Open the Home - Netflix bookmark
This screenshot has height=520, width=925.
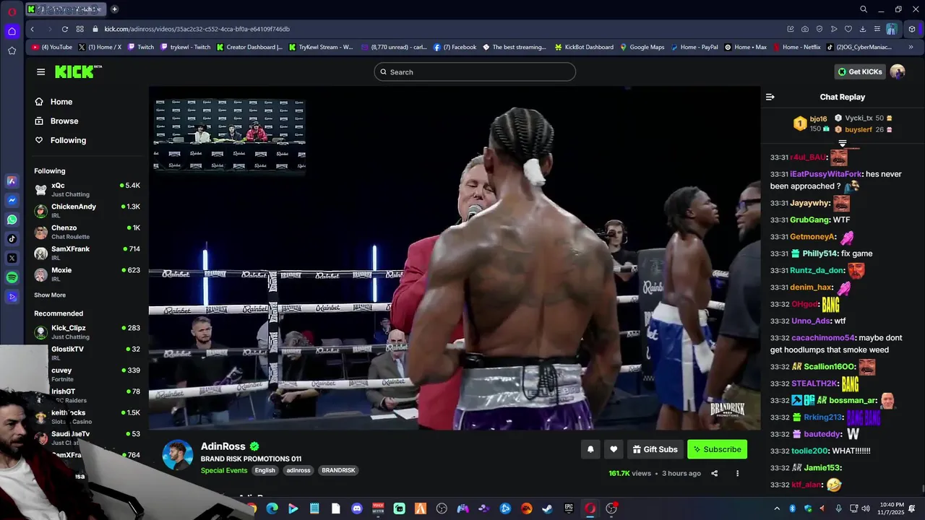point(796,47)
